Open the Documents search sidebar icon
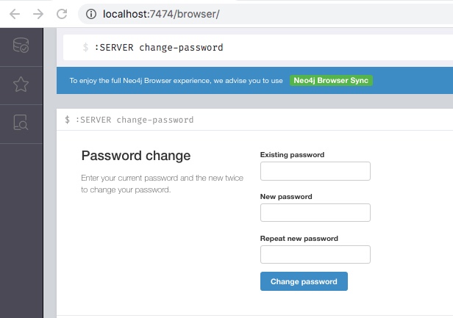Viewport: 453px width, 318px height. [x=21, y=123]
